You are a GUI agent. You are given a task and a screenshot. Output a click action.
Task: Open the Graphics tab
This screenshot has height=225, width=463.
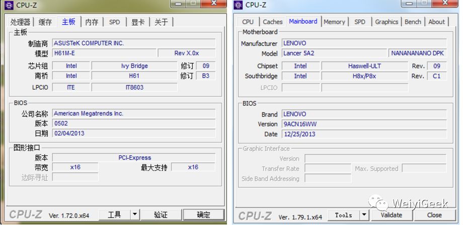coord(387,22)
